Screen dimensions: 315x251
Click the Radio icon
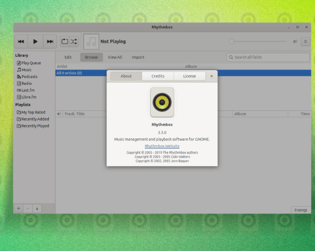pos(19,84)
